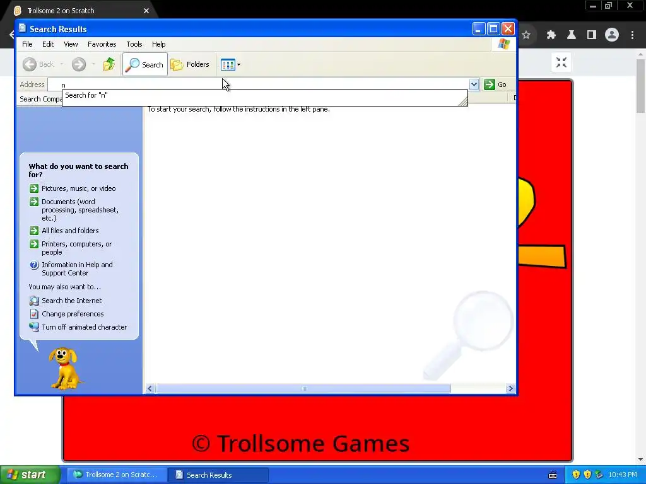Screen dimensions: 646x484
Task: Click the Start button
Action: tap(30, 475)
